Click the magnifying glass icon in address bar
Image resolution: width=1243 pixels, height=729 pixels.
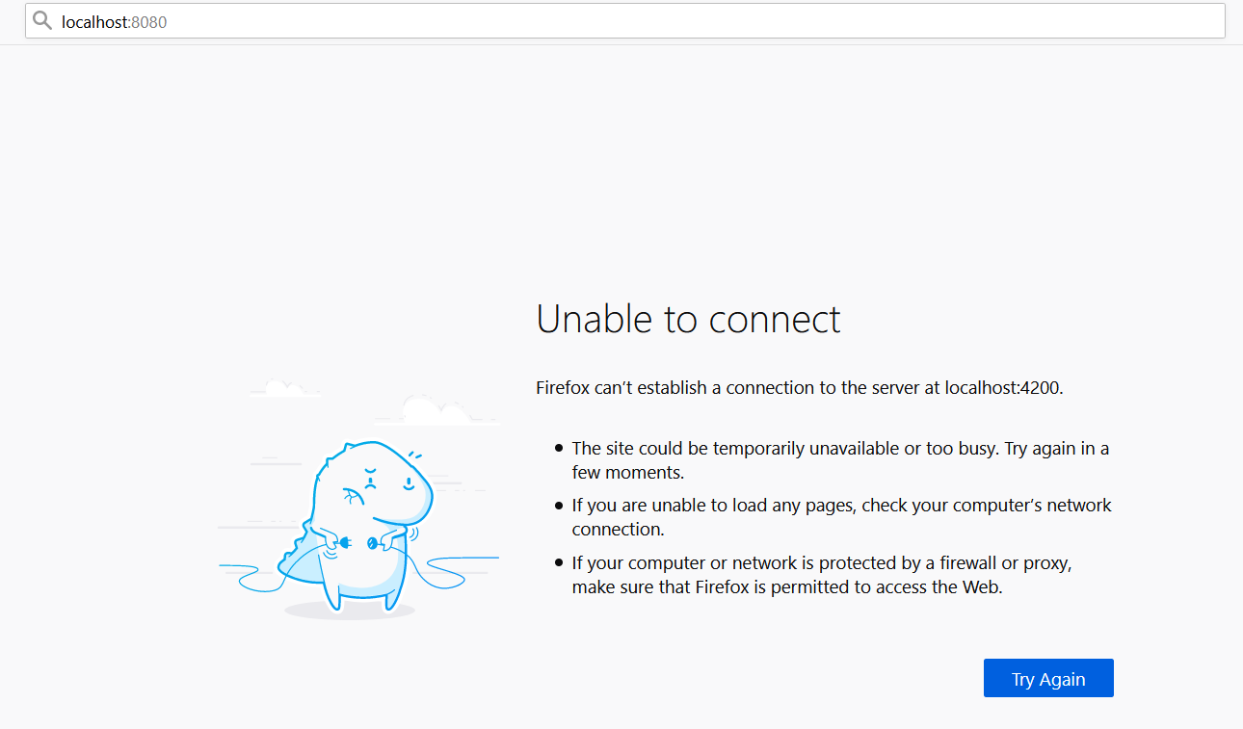tap(42, 20)
